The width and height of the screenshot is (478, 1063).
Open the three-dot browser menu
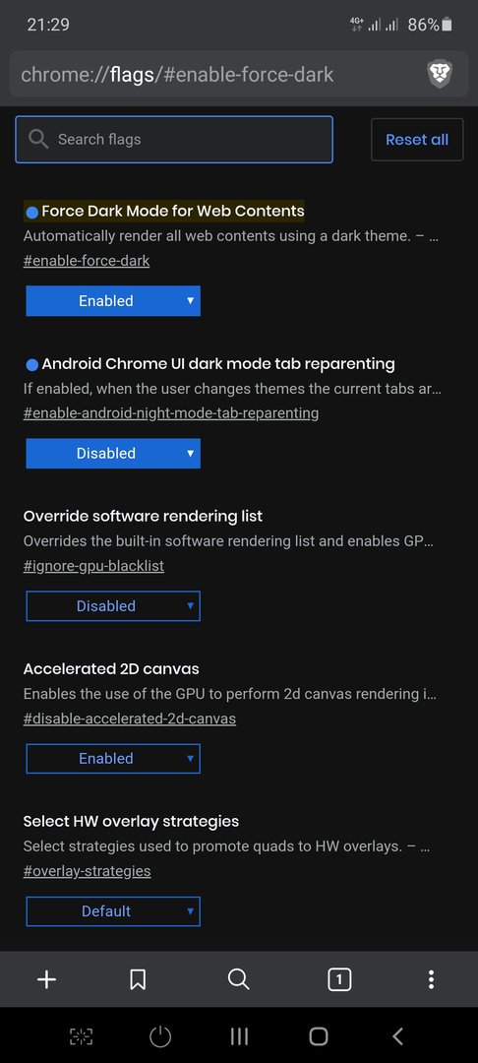pos(431,979)
